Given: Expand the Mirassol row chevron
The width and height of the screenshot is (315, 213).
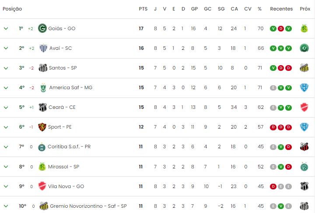Looking at the screenshot, I should click(6, 167).
